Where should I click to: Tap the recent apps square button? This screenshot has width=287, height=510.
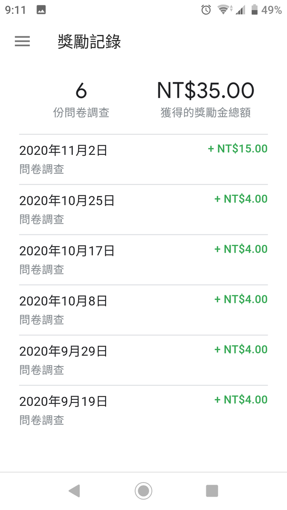212,491
